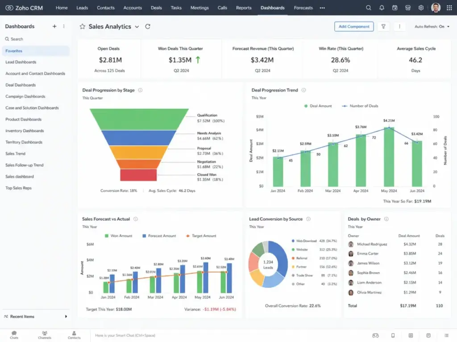Mark Sales Analytics as favorite star
The width and height of the screenshot is (457, 342).
coord(83,26)
